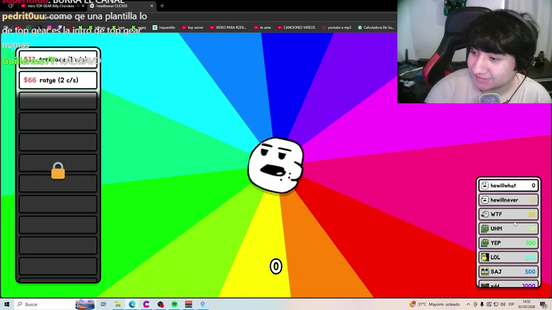This screenshot has width=552, height=310.
Task: Close the hewillnever CLICKER tab
Action: 152,6
